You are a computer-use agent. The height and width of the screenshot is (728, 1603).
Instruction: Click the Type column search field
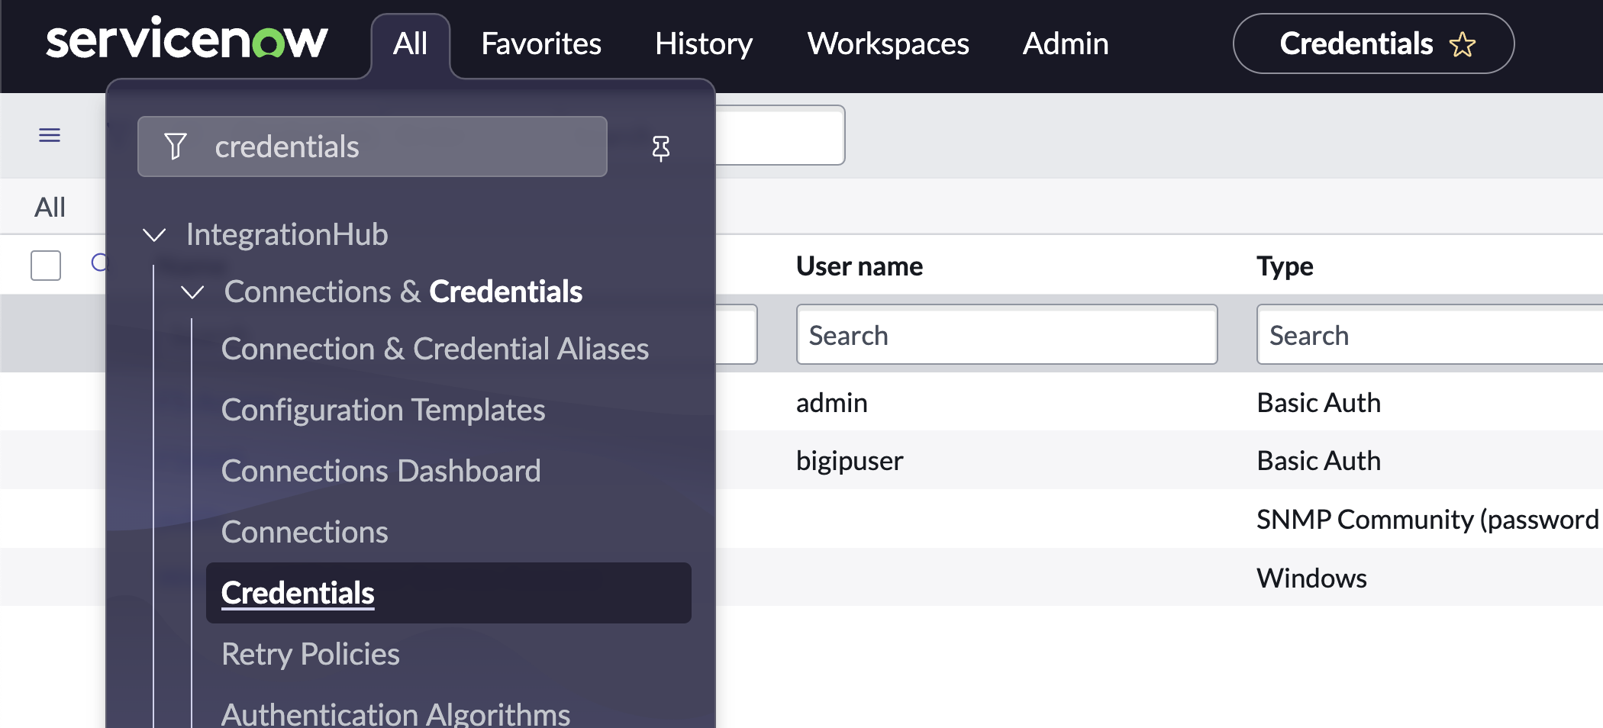pos(1427,335)
